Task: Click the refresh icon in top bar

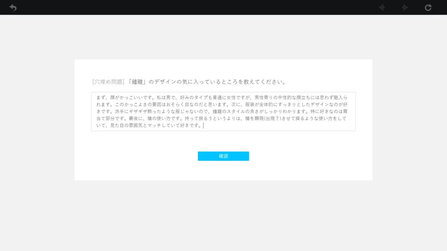Action: coord(428,7)
